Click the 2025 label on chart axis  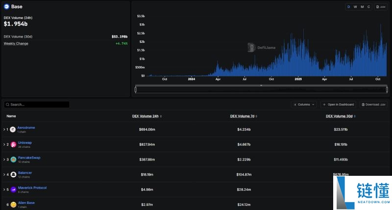(298, 79)
